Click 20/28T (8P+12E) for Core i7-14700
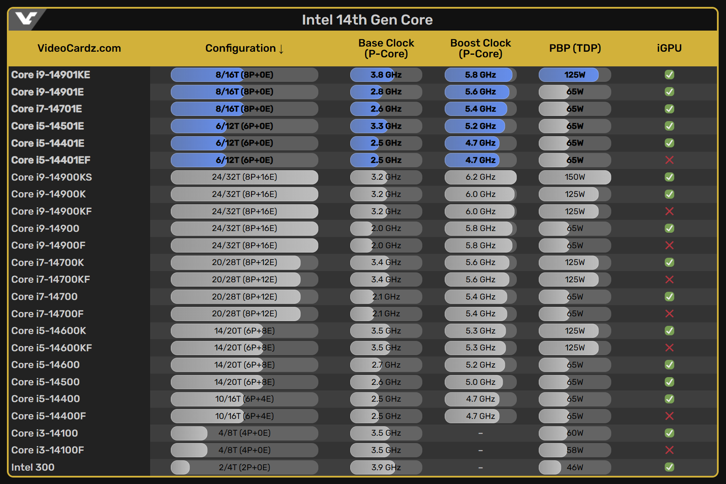 [245, 297]
